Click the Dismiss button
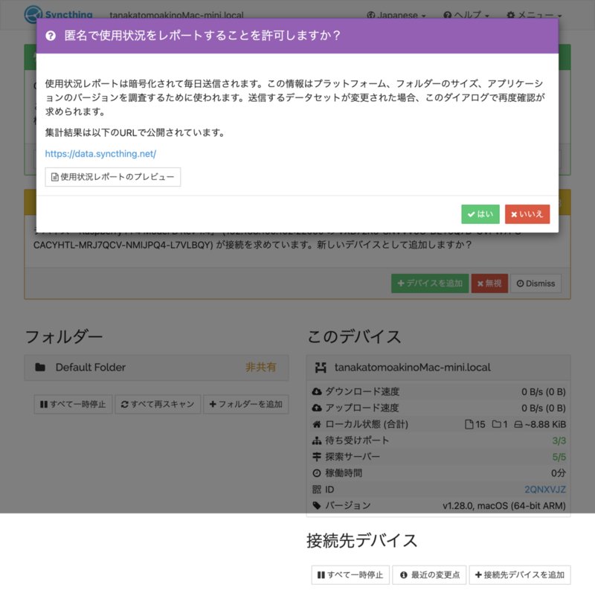The height and width of the screenshot is (593, 595). [x=535, y=283]
